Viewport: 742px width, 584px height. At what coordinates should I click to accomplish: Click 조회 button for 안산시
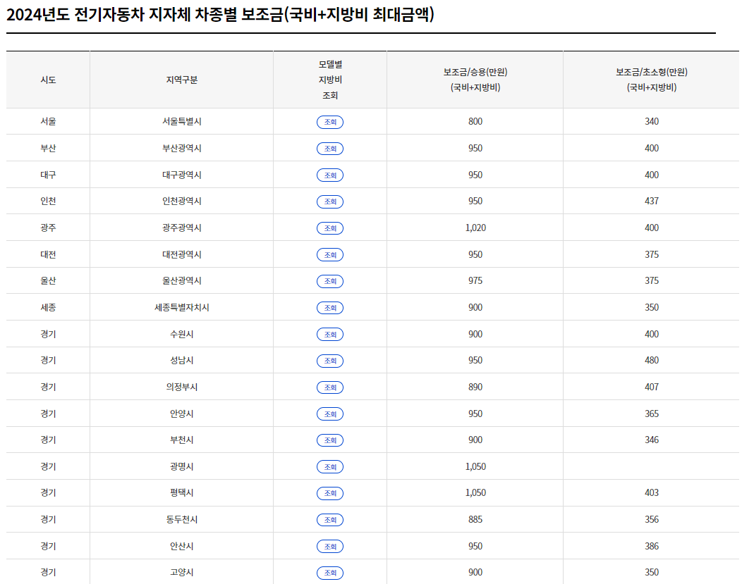[329, 546]
